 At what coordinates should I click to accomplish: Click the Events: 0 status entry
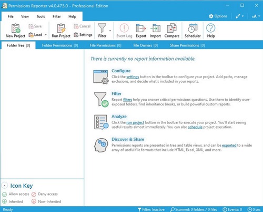[x=232, y=209]
